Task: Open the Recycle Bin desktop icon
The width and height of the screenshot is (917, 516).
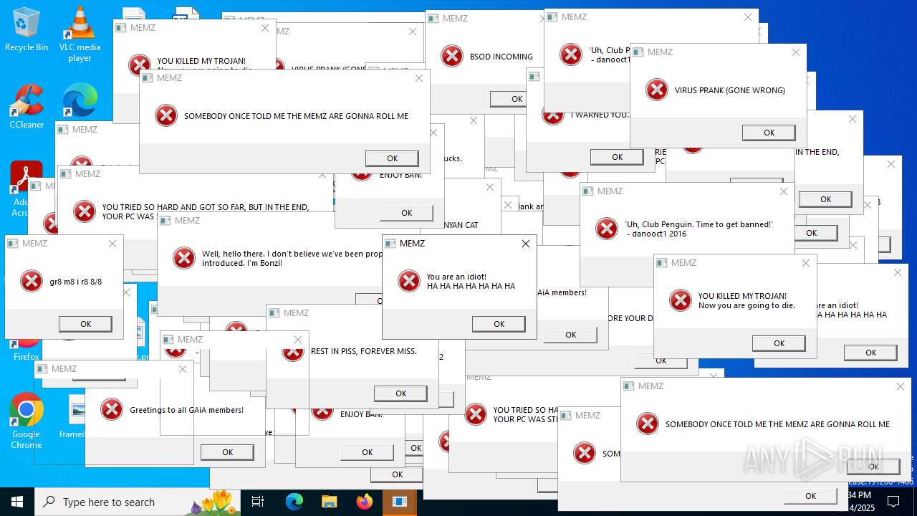Action: point(27,29)
